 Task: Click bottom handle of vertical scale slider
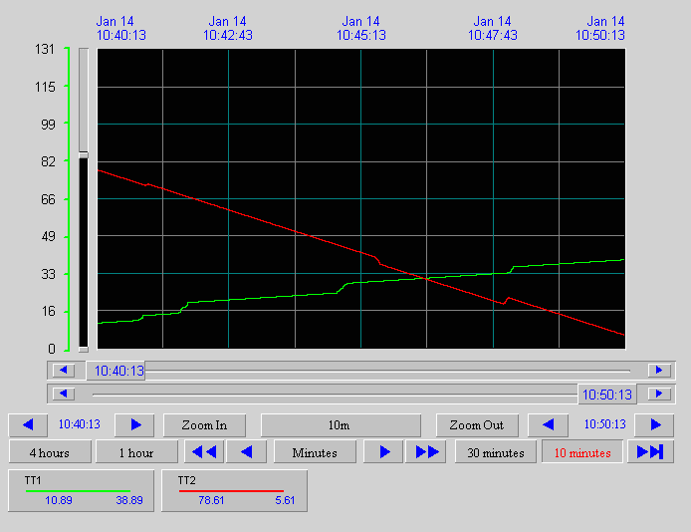point(84,350)
